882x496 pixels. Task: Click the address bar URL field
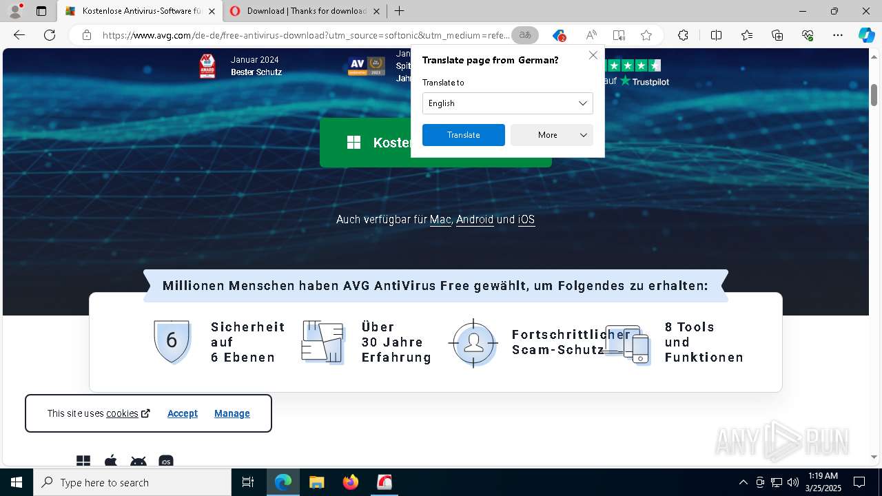306,35
